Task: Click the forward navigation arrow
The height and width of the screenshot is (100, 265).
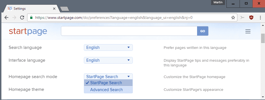Action: [x=14, y=17]
